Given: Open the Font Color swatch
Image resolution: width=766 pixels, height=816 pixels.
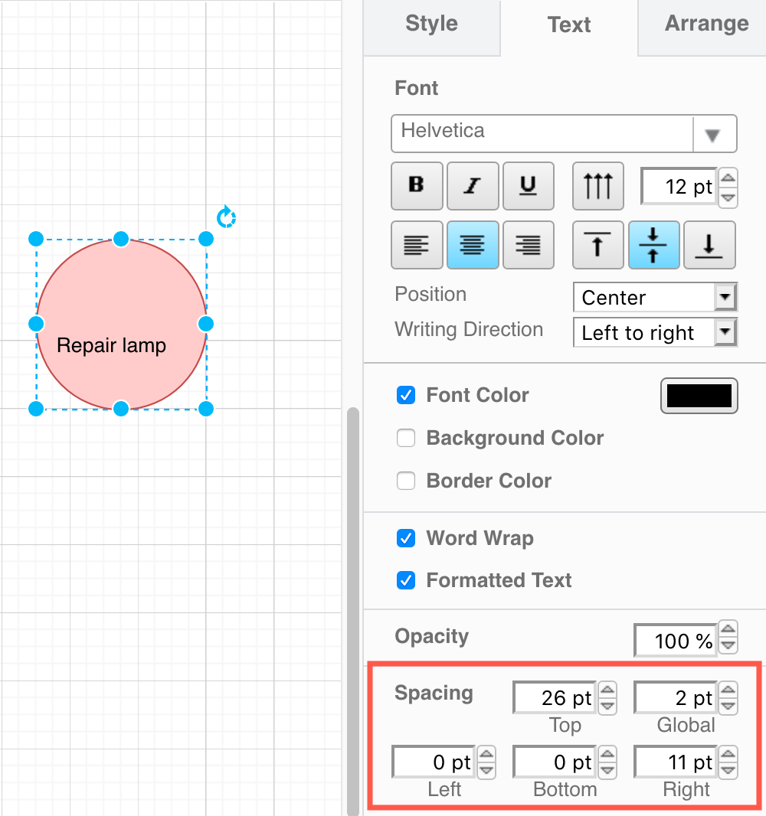Looking at the screenshot, I should 698,395.
